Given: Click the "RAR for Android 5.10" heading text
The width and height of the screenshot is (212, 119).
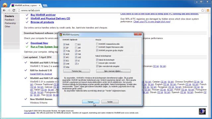Looking at the screenshot, I should [41, 70].
